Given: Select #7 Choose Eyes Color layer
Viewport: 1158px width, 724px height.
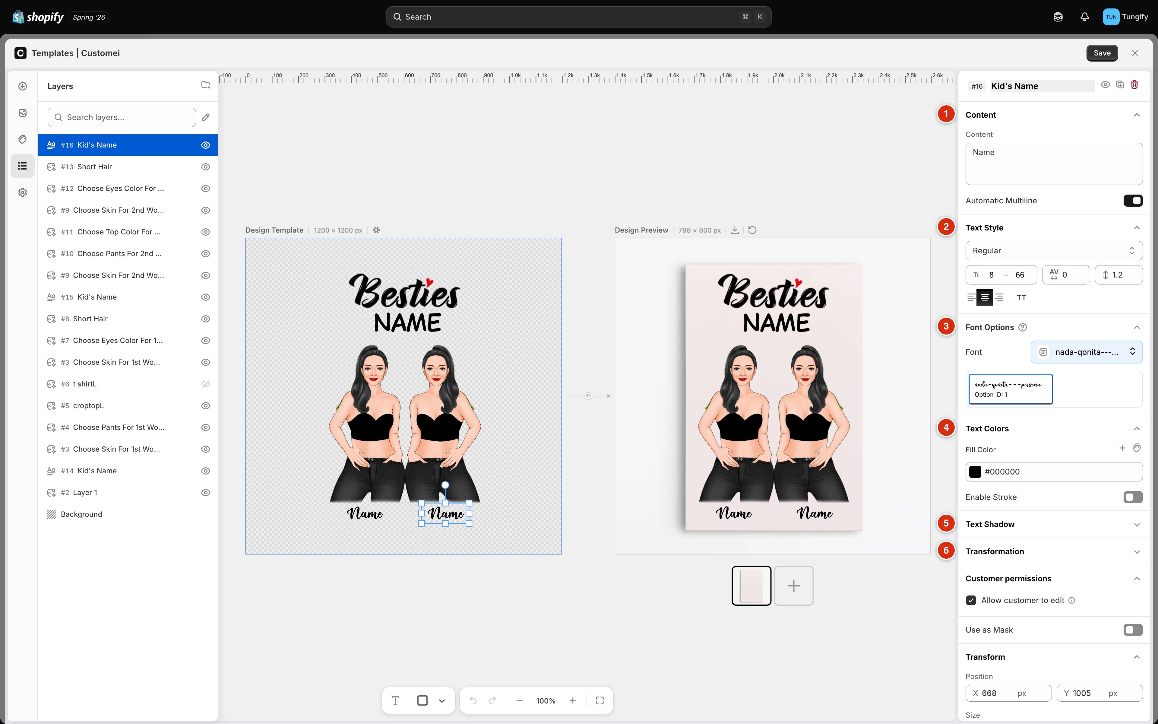Looking at the screenshot, I should (128, 341).
